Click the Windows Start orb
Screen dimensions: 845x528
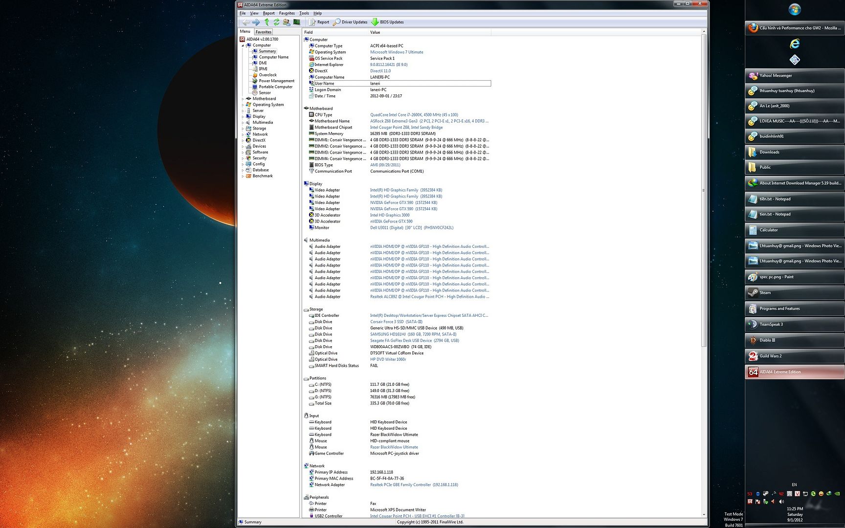[x=795, y=10]
